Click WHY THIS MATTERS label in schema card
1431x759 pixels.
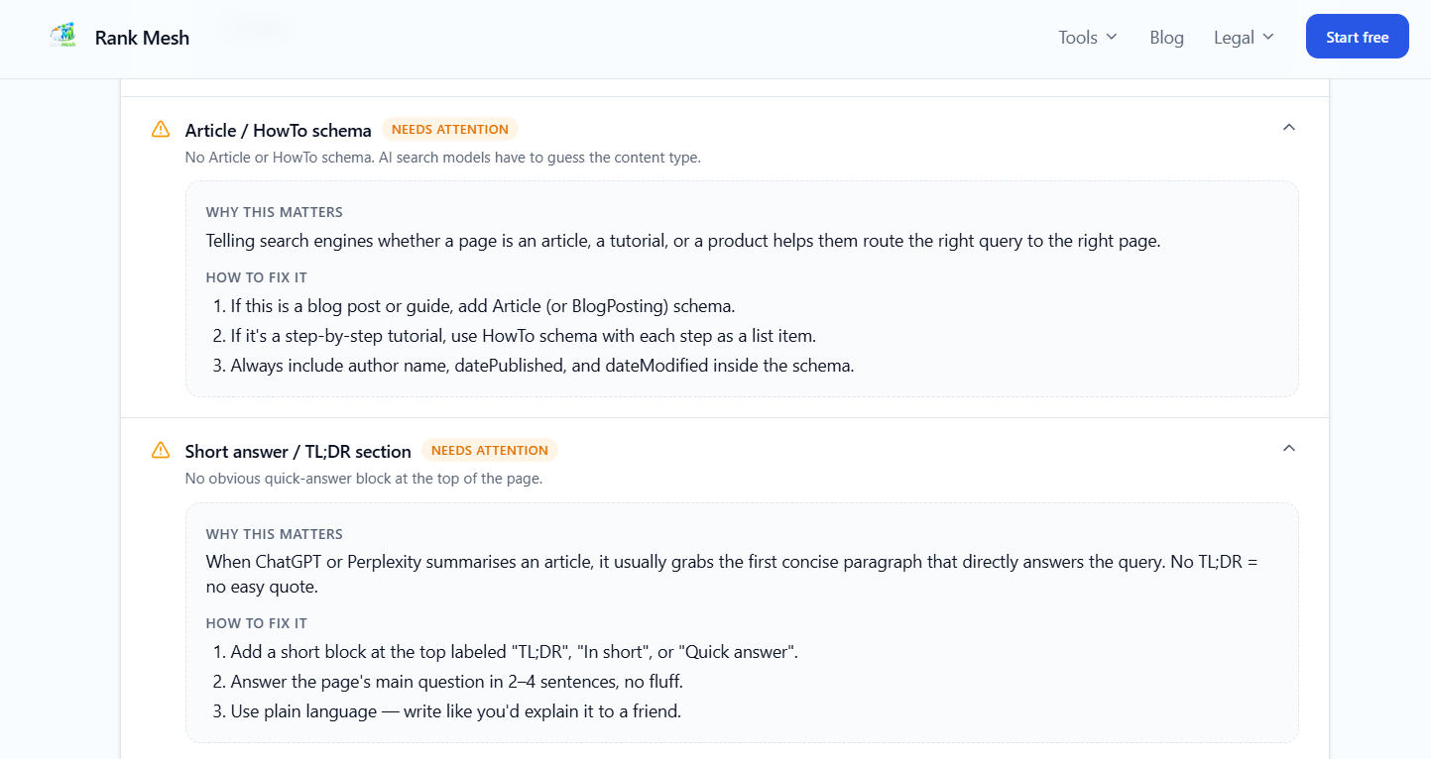tap(275, 212)
